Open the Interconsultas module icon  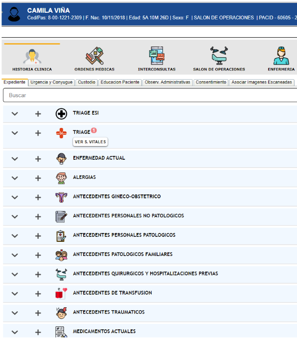point(157,57)
